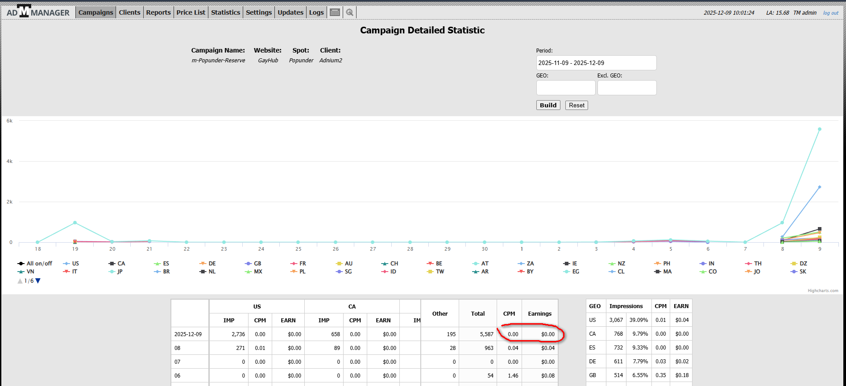This screenshot has width=846, height=386.
Task: Switch to the Statistics tab
Action: [x=225, y=12]
